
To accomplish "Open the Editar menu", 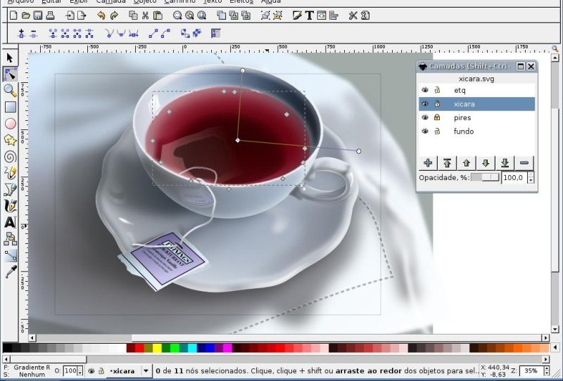I will 51,2.
